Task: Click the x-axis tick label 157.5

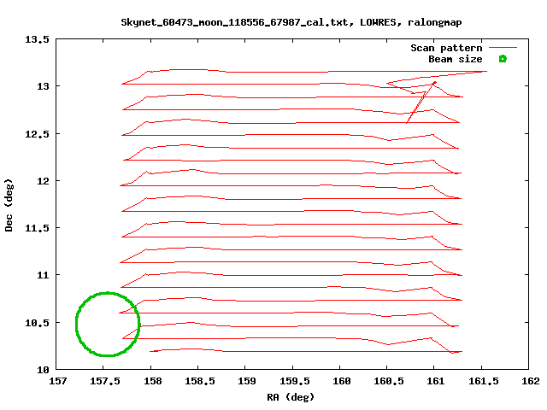Action: point(104,381)
